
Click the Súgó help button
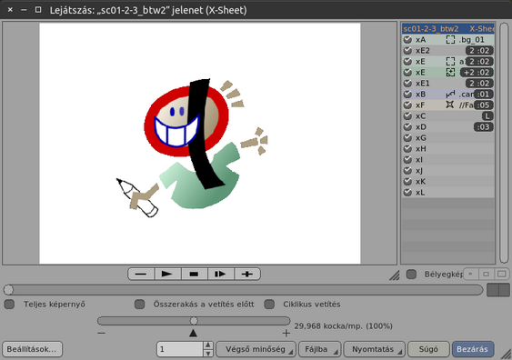pyautogui.click(x=428, y=349)
